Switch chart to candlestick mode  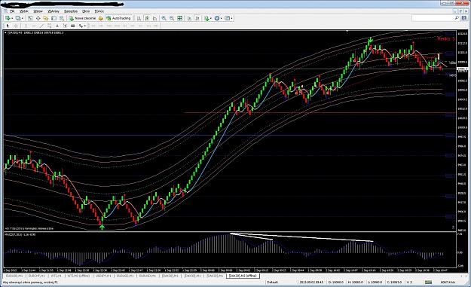pos(147,18)
